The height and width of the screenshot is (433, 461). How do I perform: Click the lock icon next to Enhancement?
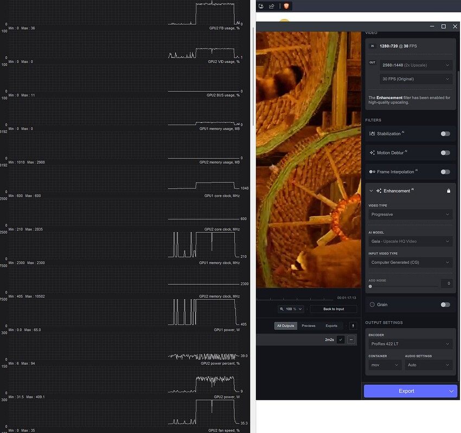449,190
